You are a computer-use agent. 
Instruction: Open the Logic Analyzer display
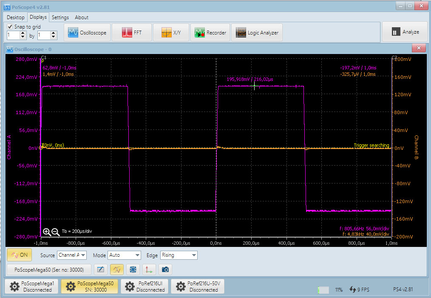pos(257,32)
